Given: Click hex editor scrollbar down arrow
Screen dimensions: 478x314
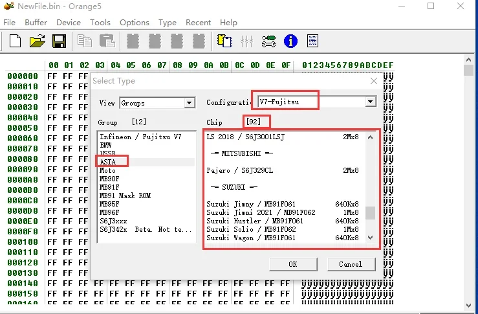Looking at the screenshot, I should click(x=468, y=305).
